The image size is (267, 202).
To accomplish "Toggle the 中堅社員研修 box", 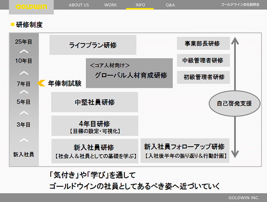I will (x=94, y=102).
